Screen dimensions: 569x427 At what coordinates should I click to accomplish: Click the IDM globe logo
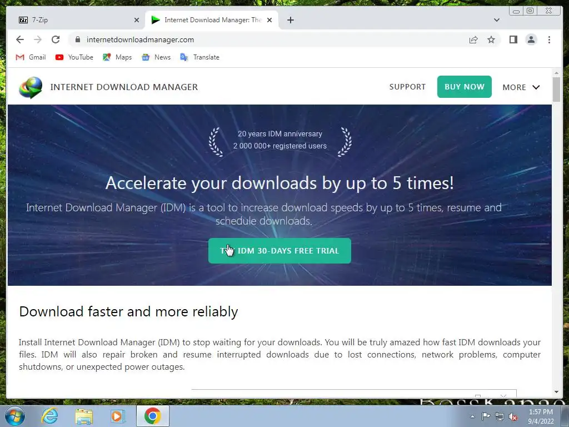coord(31,87)
